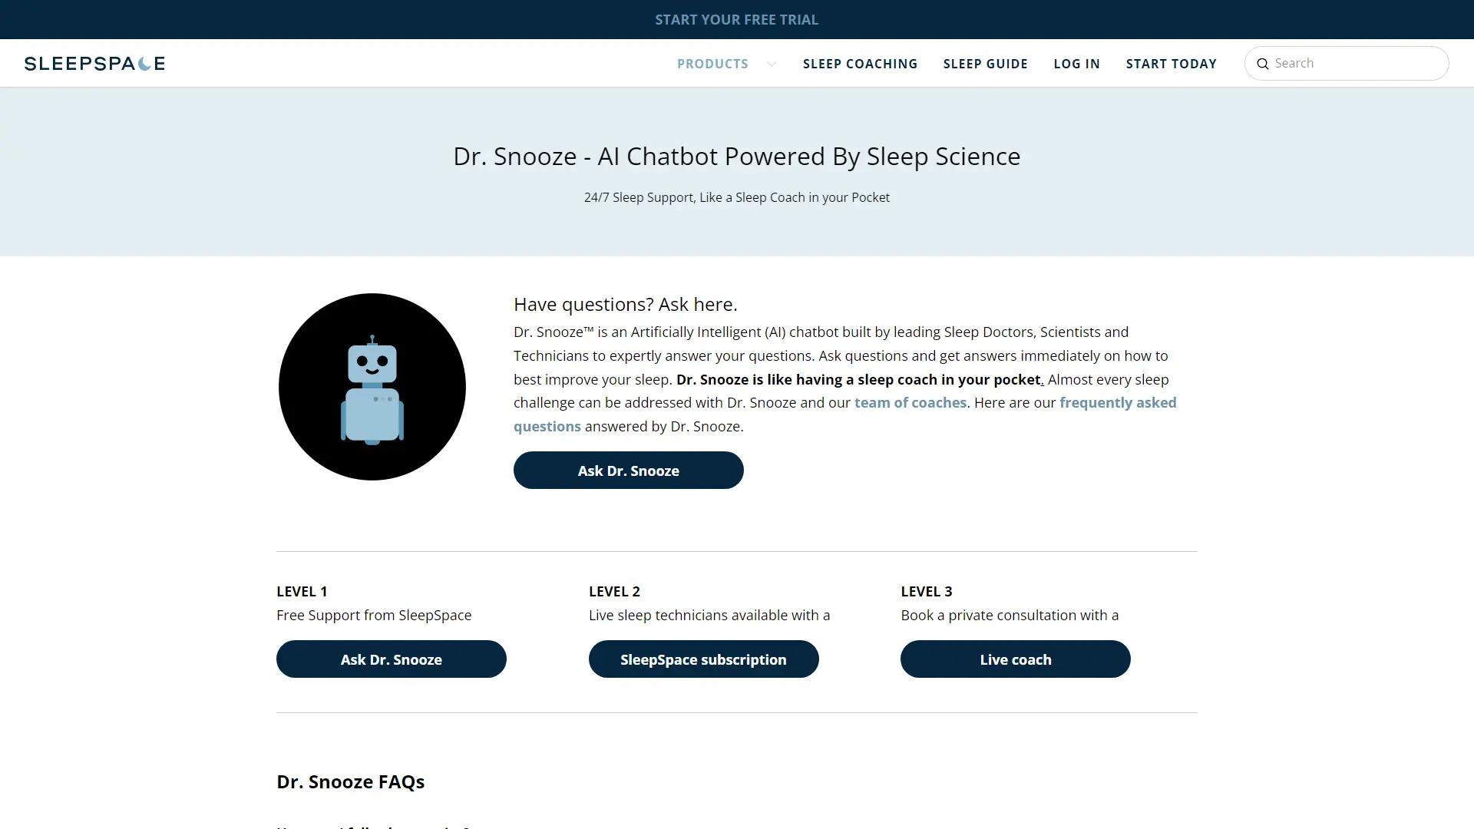Image resolution: width=1474 pixels, height=829 pixels.
Task: Open the SLEEP COACHING menu item
Action: tap(860, 64)
